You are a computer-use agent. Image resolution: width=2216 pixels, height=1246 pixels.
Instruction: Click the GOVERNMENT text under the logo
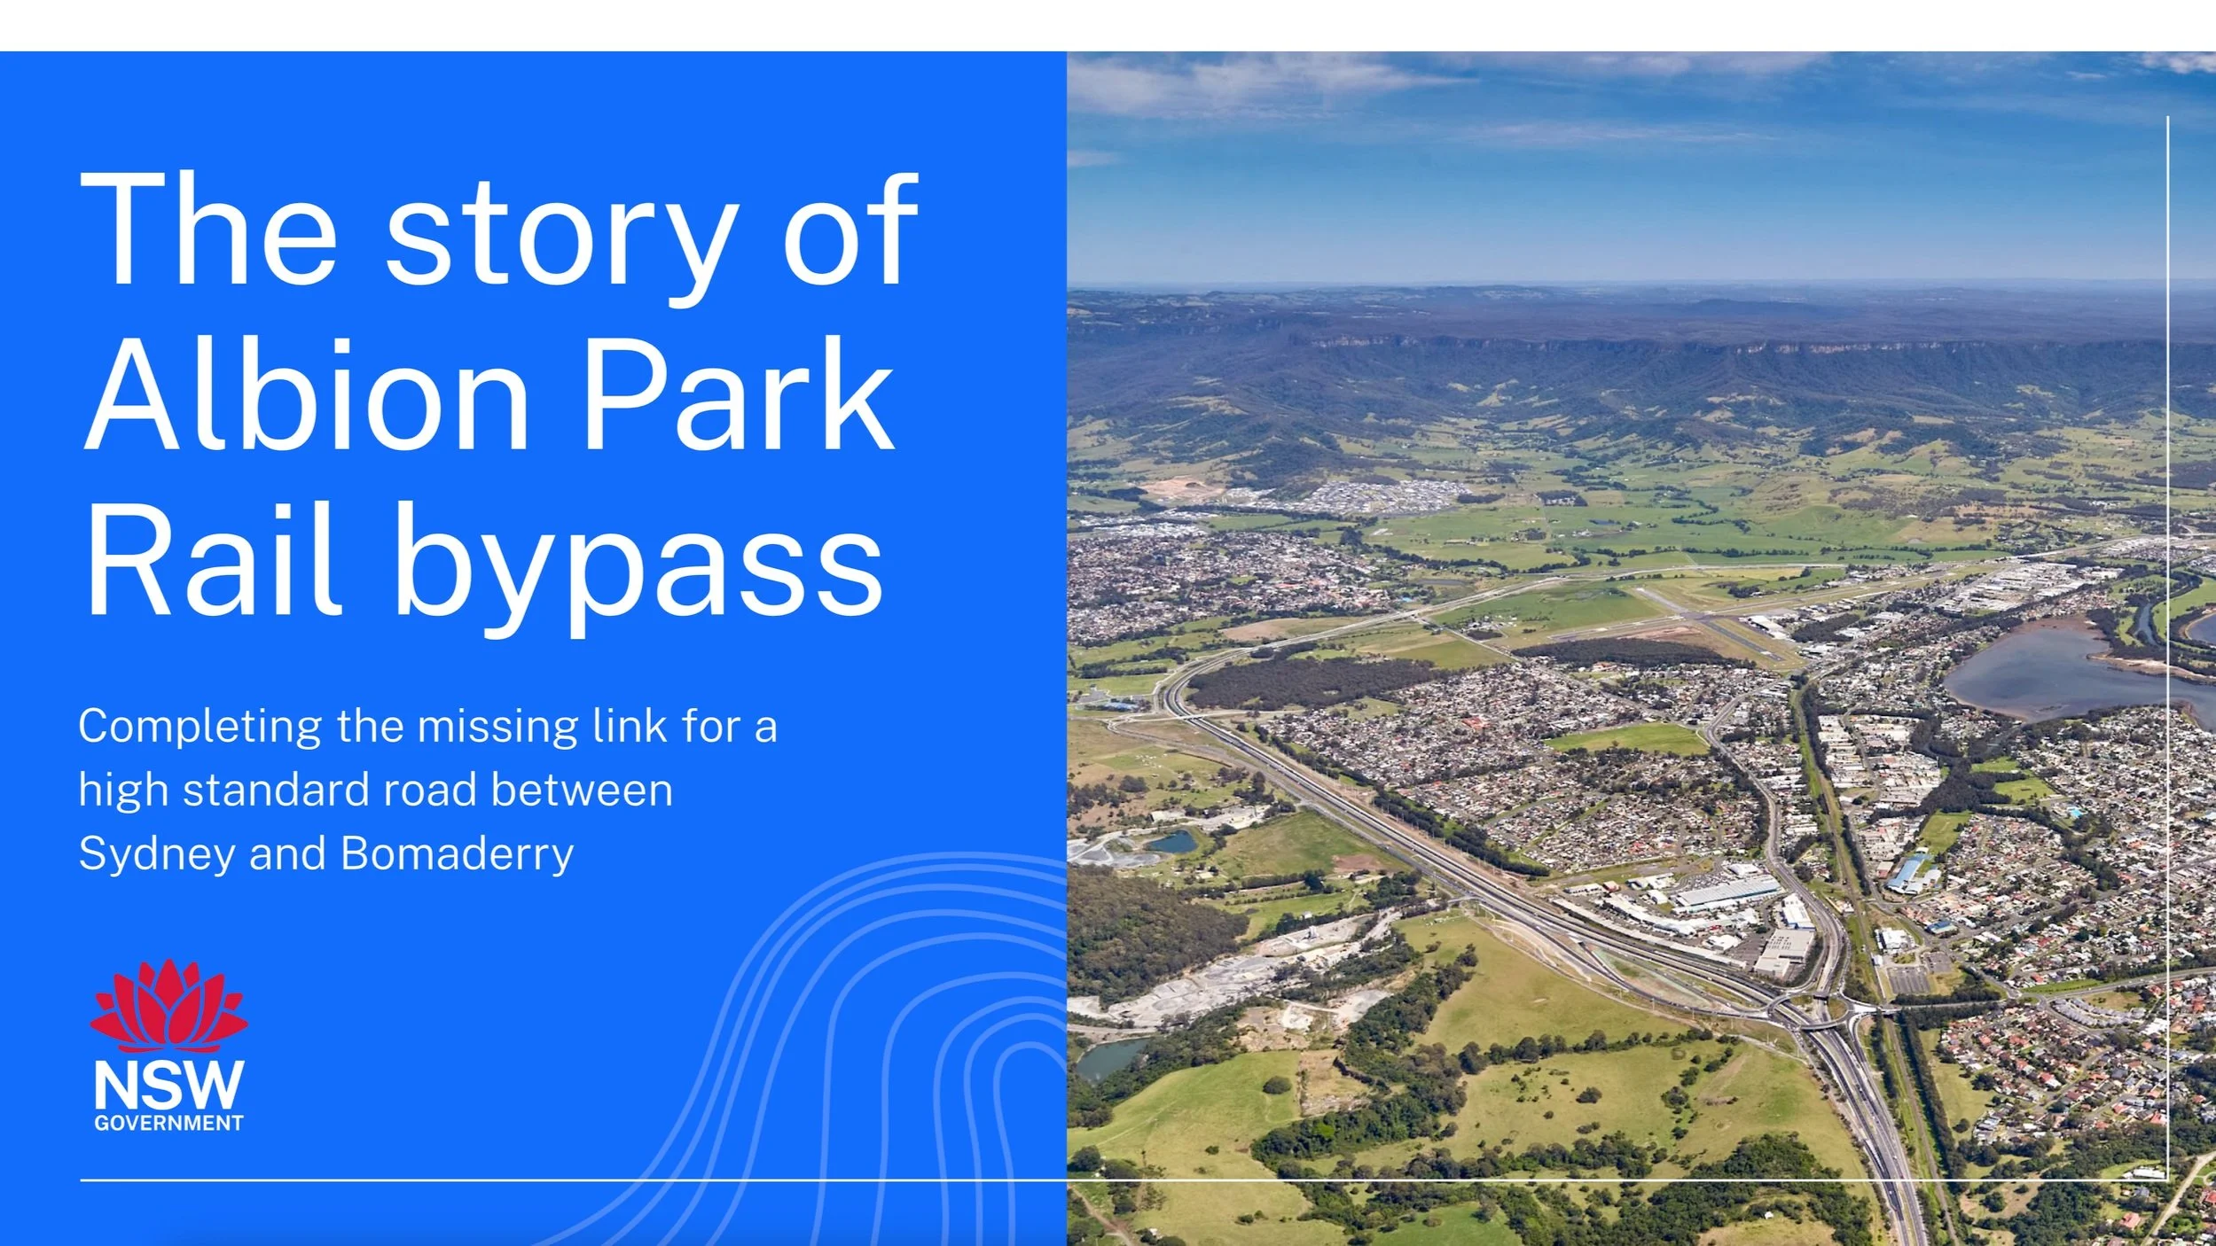(x=168, y=1123)
